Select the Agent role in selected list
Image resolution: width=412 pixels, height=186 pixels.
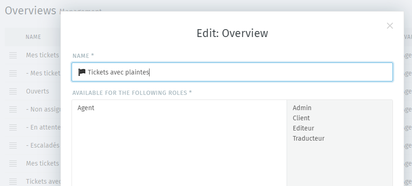click(86, 108)
